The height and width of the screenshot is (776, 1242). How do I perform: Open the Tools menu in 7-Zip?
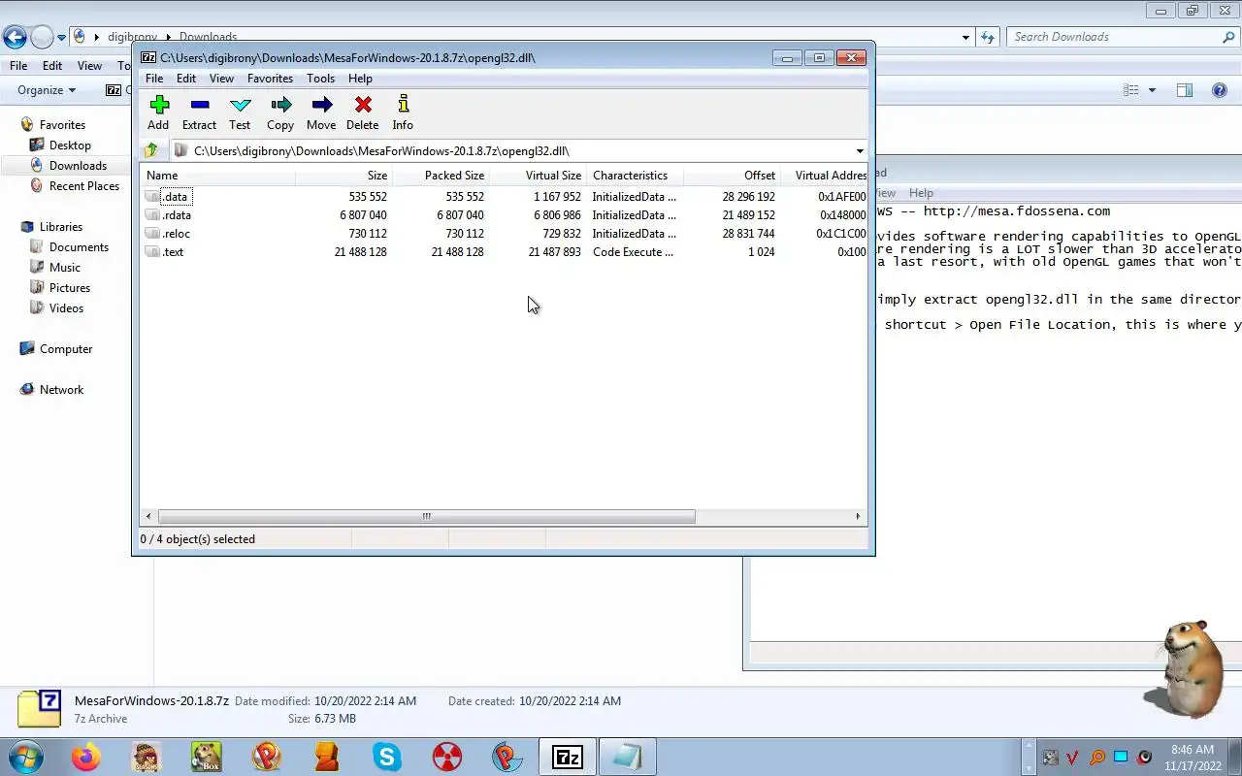pos(320,79)
